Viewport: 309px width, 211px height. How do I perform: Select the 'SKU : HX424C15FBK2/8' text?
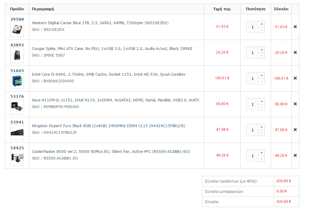[54, 133]
